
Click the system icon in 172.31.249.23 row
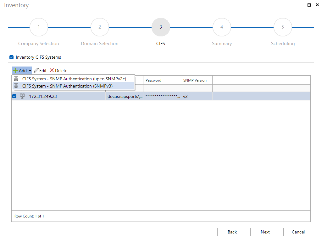point(22,96)
